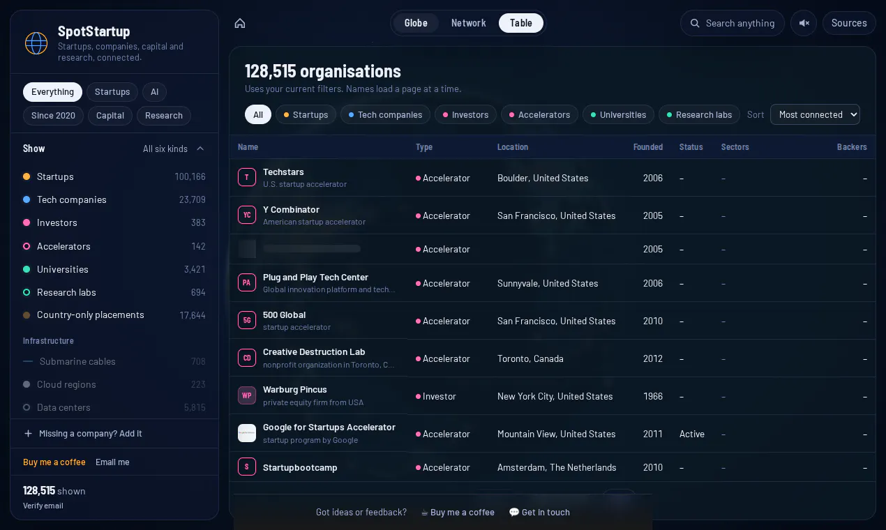
Task: Select the Everything preset filter
Action: 52,92
